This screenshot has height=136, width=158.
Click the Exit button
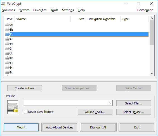[137, 127]
